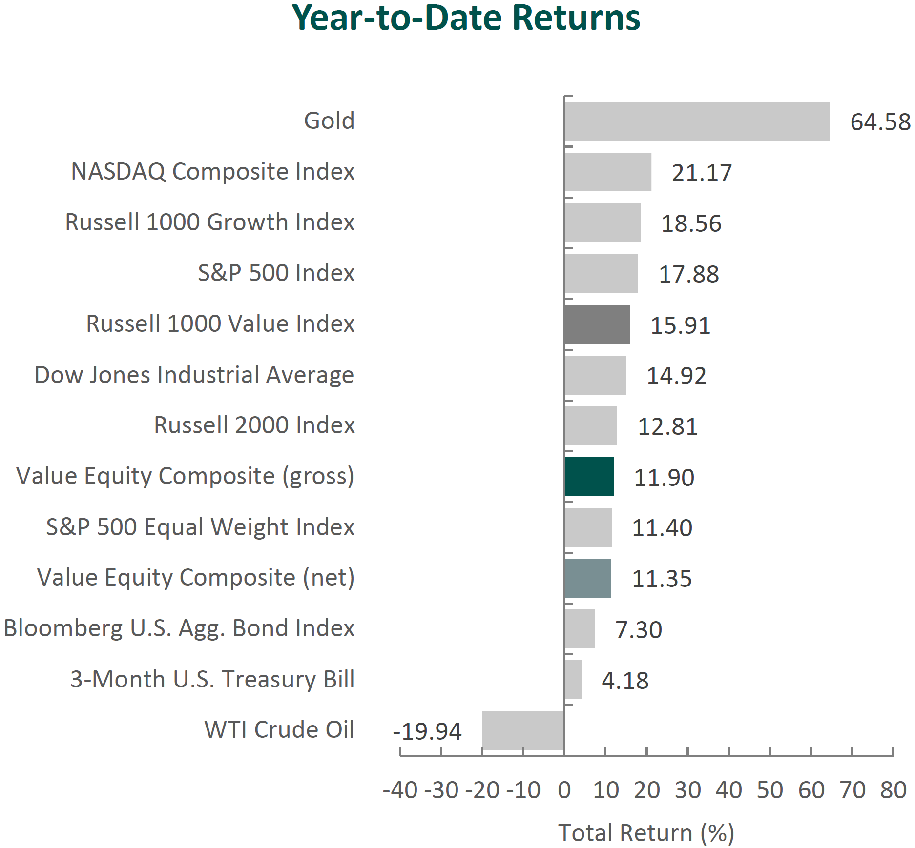Click the WTI Crude Oil negative bar
Viewport: 915px width, 848px height.
pos(523,730)
